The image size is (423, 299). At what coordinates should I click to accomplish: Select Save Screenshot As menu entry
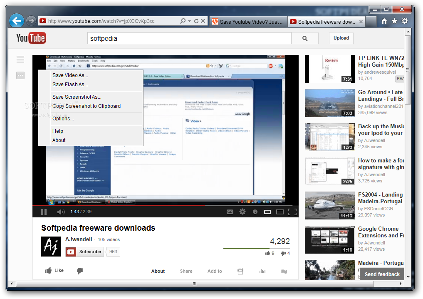[x=77, y=97]
